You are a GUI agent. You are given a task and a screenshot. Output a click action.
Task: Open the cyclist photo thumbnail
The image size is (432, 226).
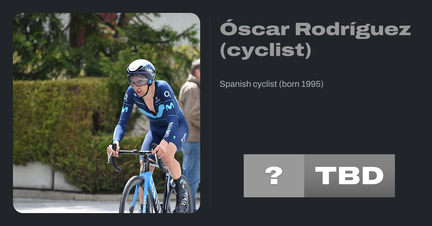[107, 113]
